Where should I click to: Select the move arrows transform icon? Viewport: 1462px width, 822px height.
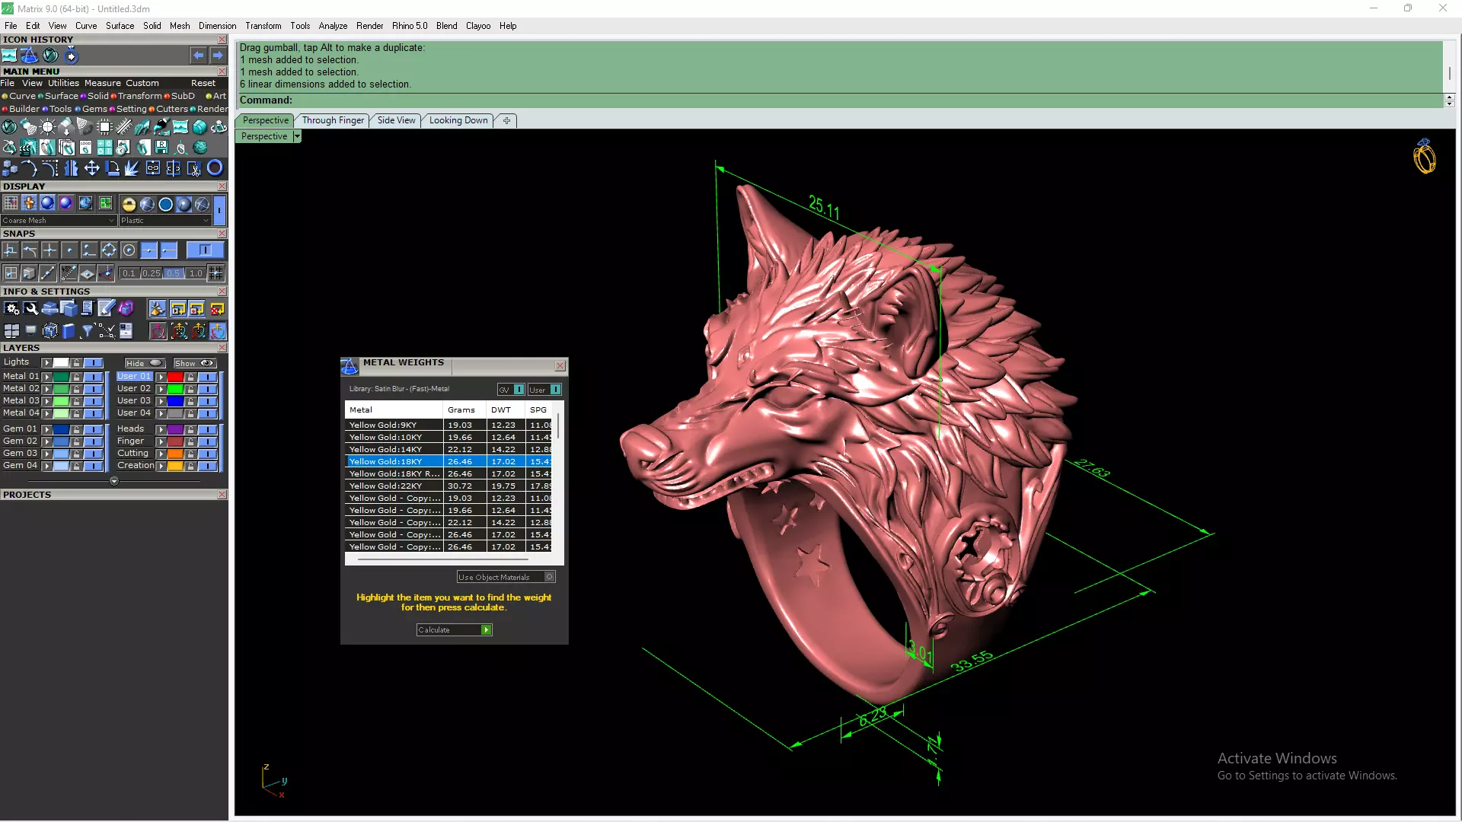91,168
